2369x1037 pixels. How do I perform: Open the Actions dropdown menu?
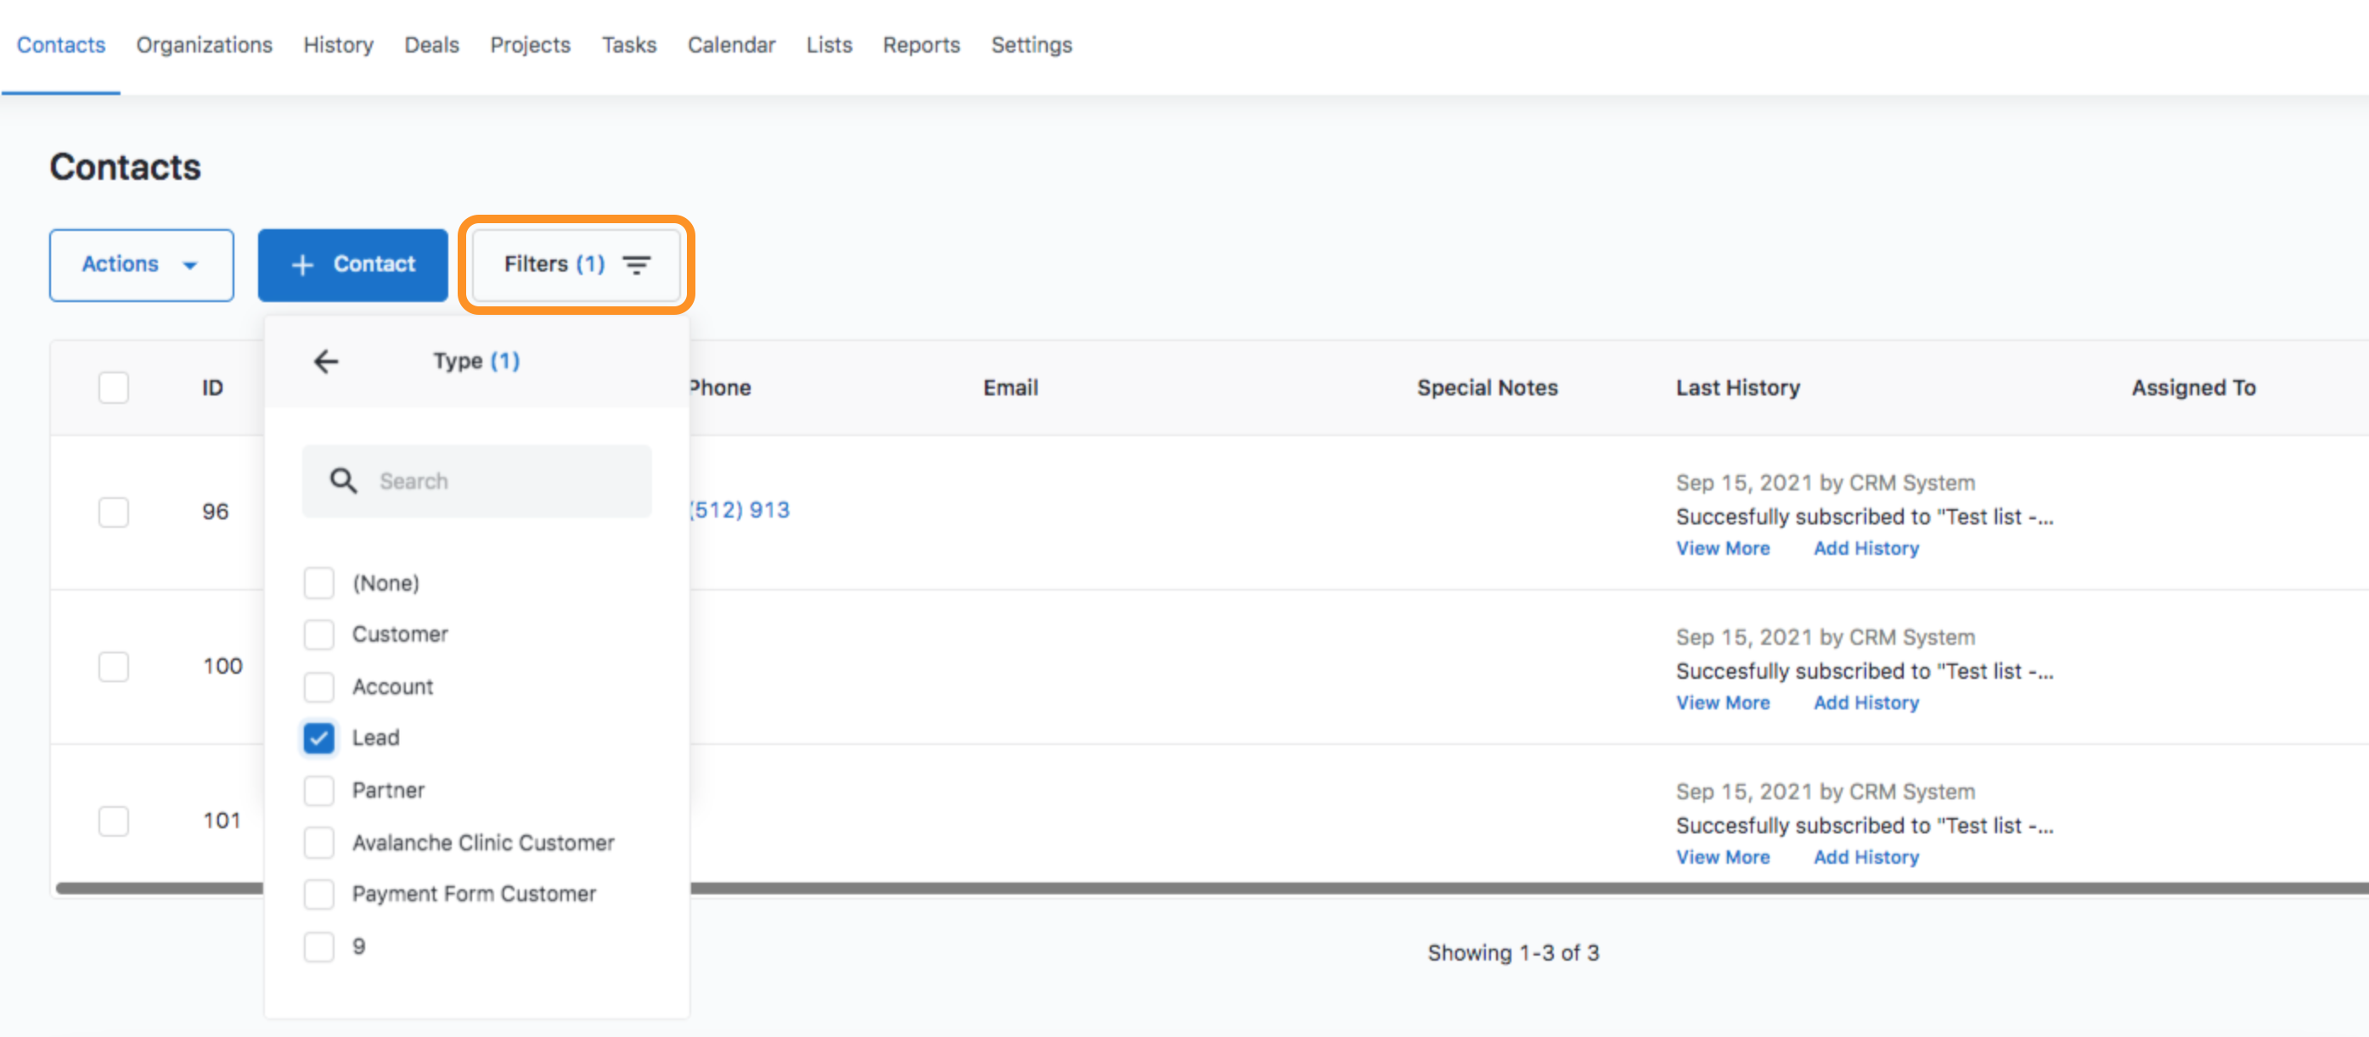click(x=141, y=265)
